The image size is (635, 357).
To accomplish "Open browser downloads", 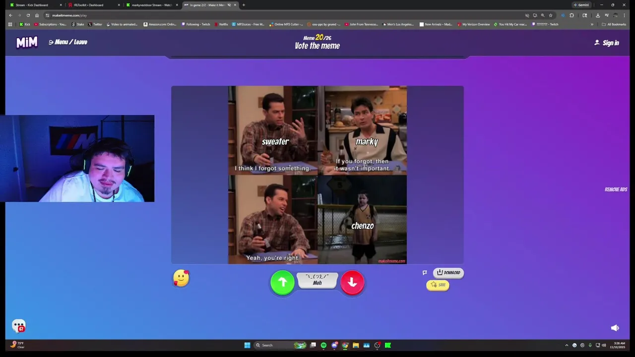I will pos(598,15).
